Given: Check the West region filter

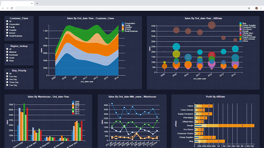Looking at the screenshot, I should point(7,61).
